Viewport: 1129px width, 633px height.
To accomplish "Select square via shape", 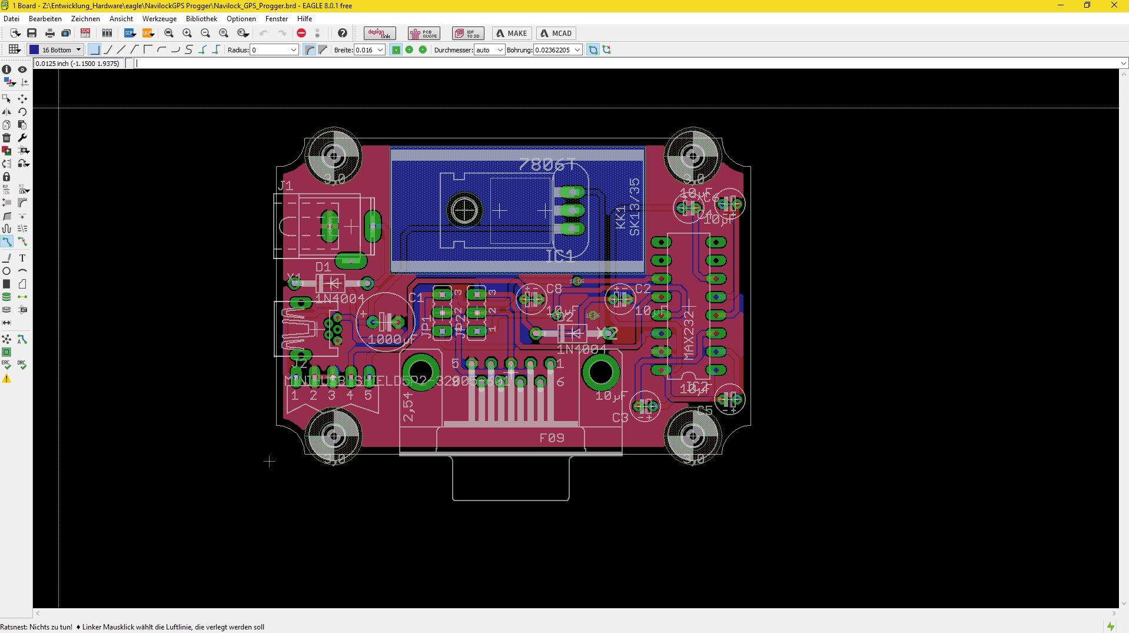I will coord(396,50).
